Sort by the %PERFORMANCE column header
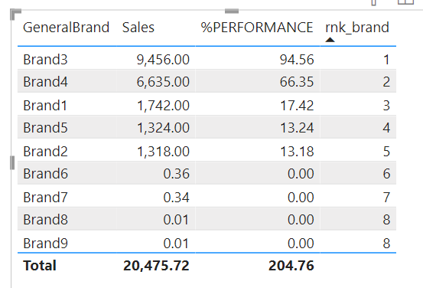The height and width of the screenshot is (288, 423). (x=257, y=28)
